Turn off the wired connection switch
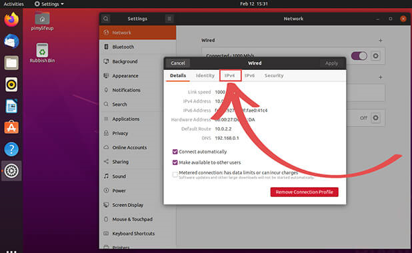This screenshot has height=253, width=412. coord(359,56)
